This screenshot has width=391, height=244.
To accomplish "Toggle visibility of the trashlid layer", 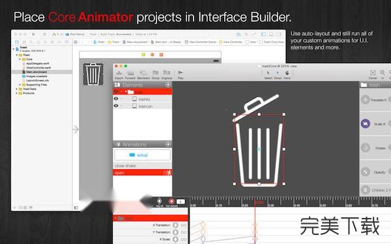I will click(x=116, y=99).
